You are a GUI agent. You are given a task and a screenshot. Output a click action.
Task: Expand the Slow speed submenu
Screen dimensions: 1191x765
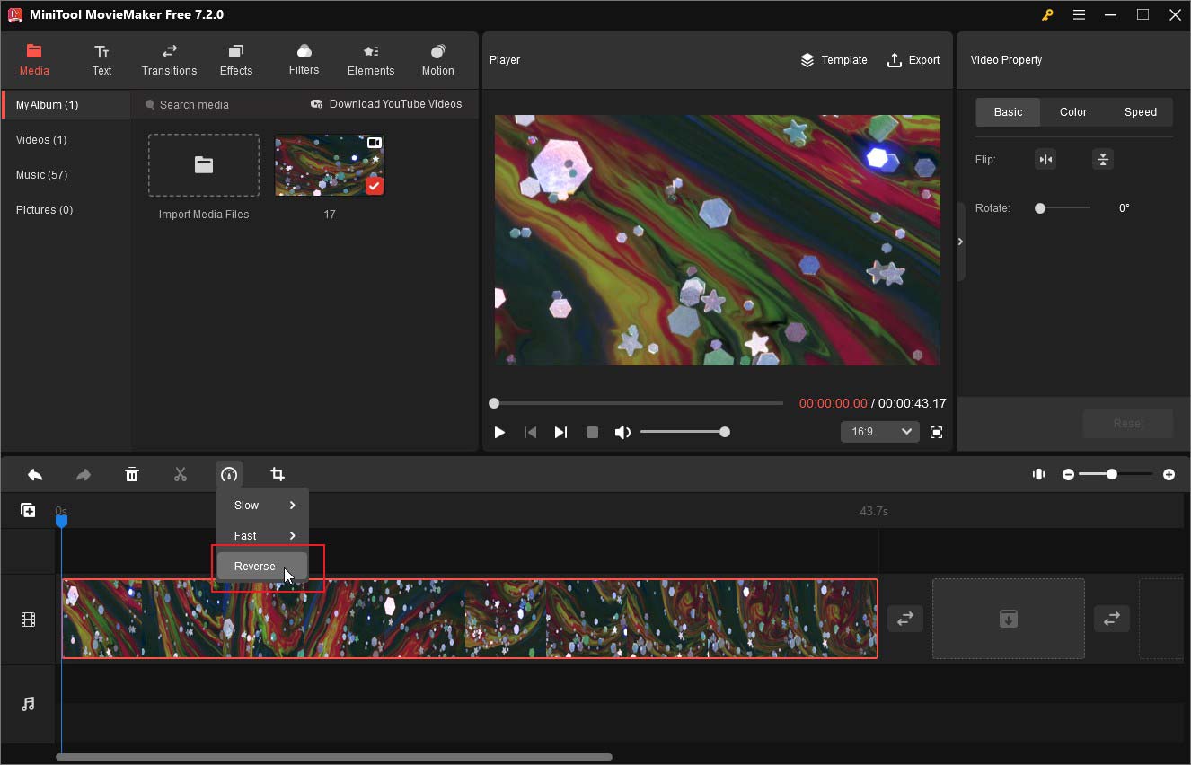coord(262,506)
